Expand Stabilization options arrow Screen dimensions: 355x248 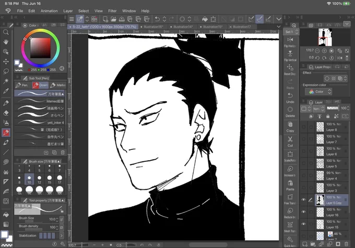62,235
